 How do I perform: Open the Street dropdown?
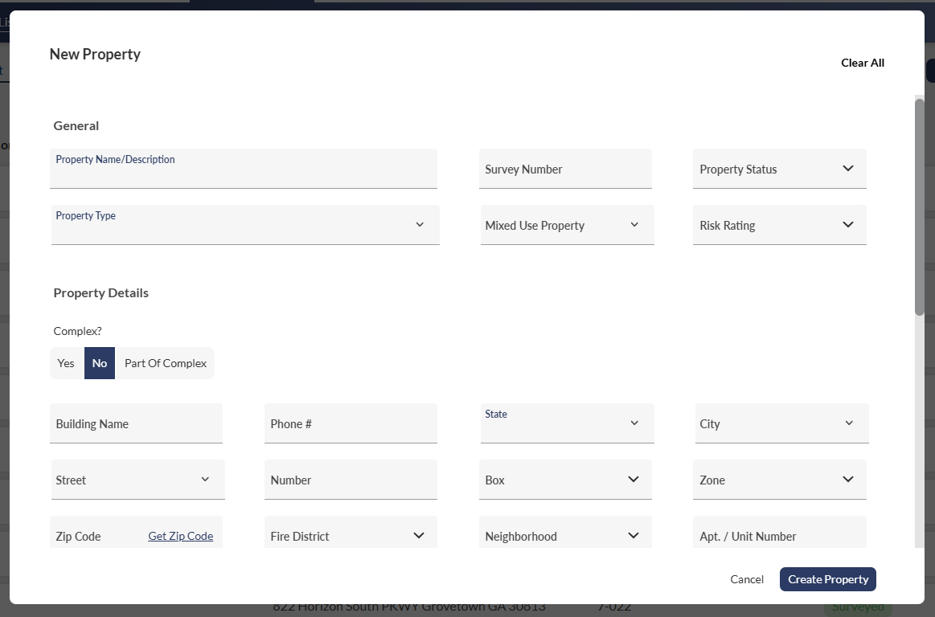(x=137, y=480)
